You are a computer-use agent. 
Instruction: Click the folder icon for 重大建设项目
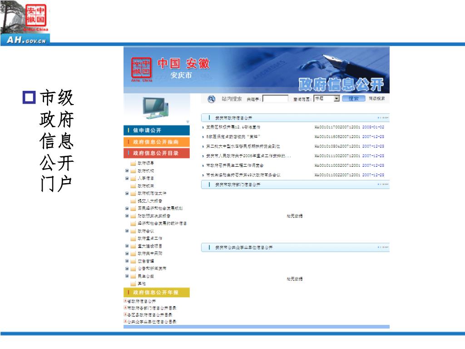point(133,246)
